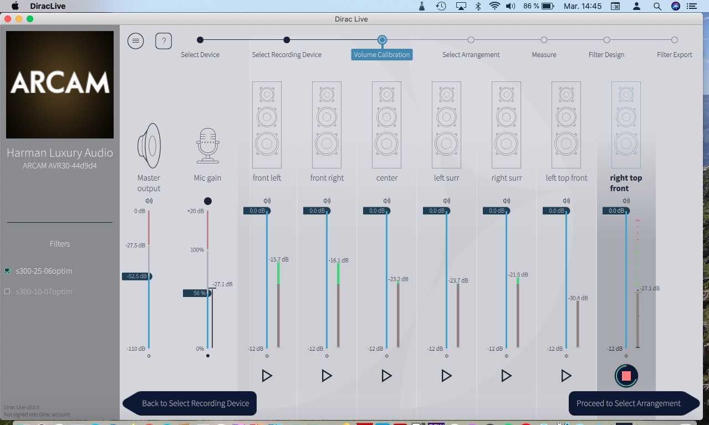Play test signal on left surr

tap(446, 376)
